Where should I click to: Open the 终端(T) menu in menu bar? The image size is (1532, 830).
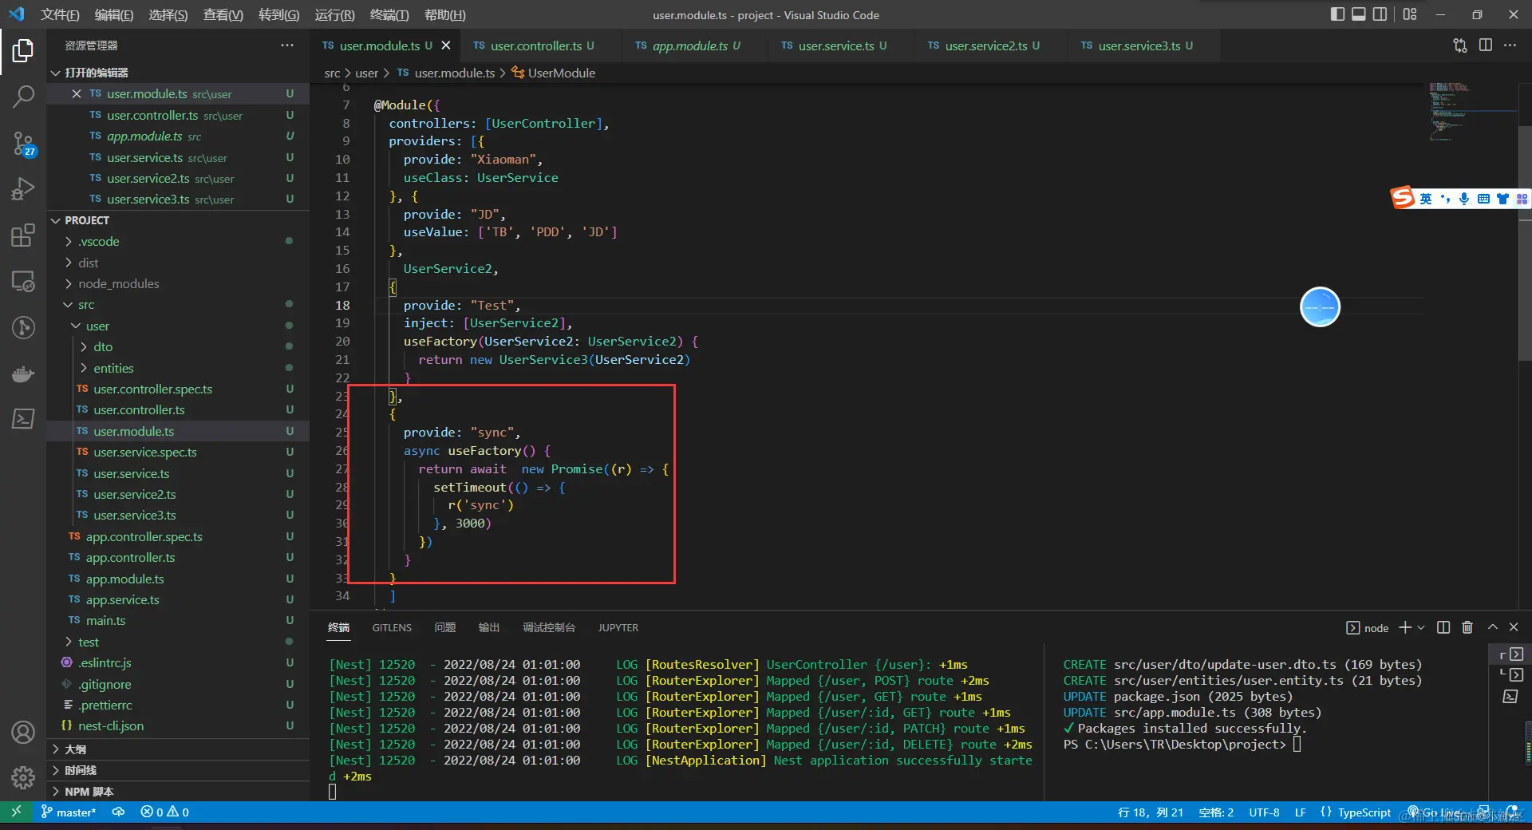pos(389,14)
